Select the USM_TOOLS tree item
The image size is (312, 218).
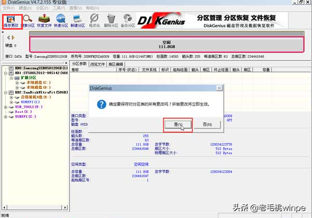tap(29, 107)
